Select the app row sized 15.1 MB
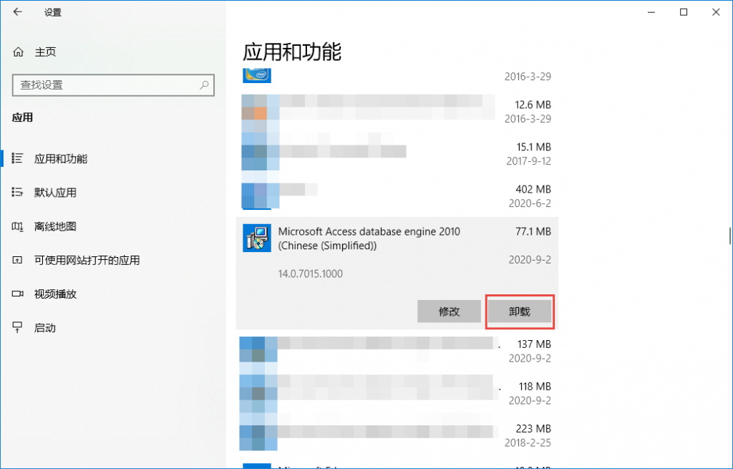 [397, 154]
